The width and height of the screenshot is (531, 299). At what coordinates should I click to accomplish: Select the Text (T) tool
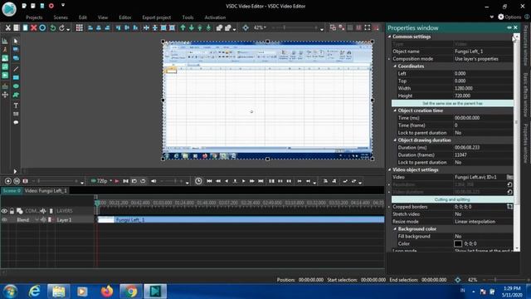16,105
